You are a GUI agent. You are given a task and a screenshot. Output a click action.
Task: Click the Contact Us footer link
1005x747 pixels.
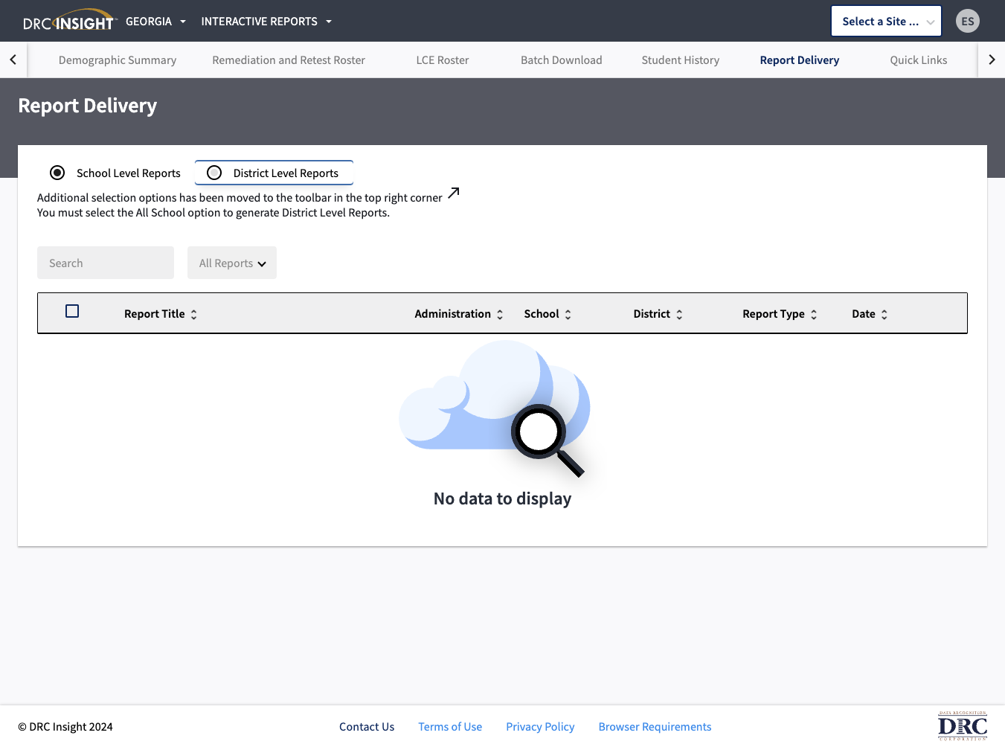pos(367,726)
